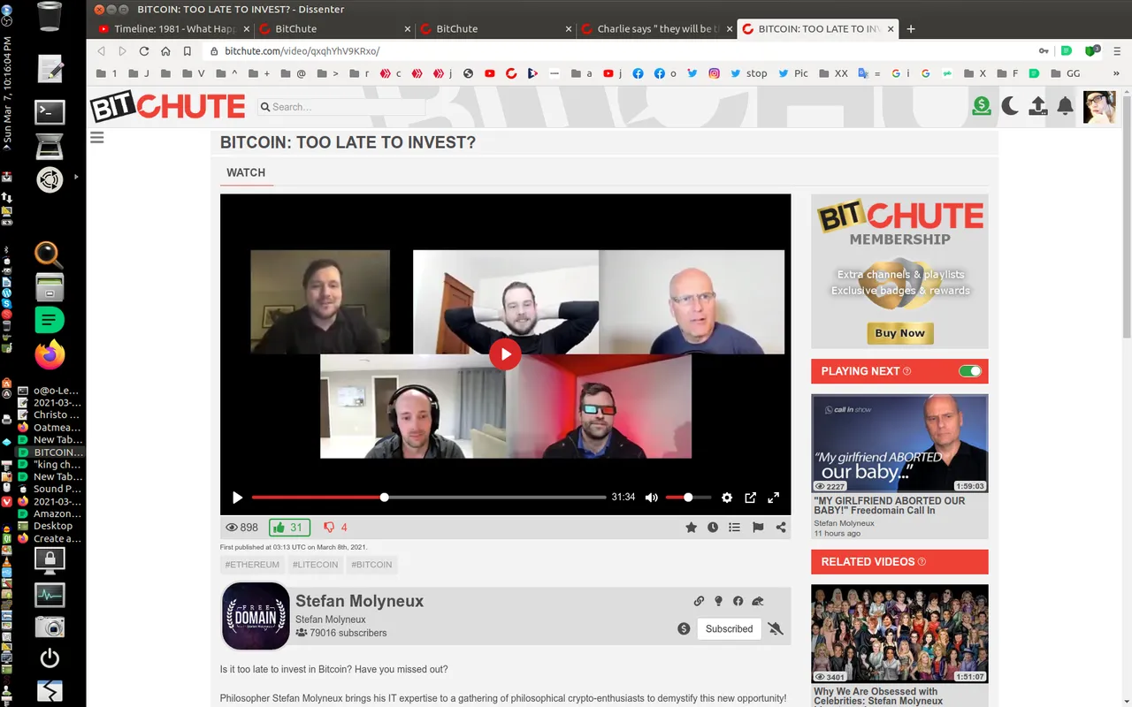Click the Free Domain channel avatar
This screenshot has height=707, width=1132.
[x=256, y=616]
